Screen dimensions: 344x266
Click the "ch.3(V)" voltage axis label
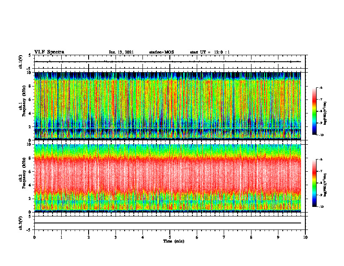(x=21, y=223)
